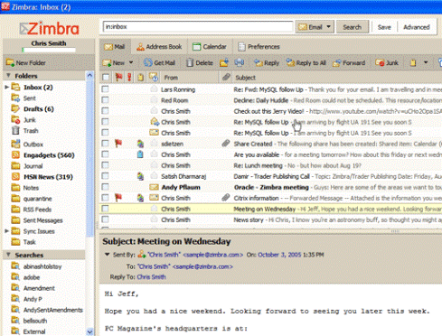
Task: Collapse the Sent By header details
Action: 107,255
